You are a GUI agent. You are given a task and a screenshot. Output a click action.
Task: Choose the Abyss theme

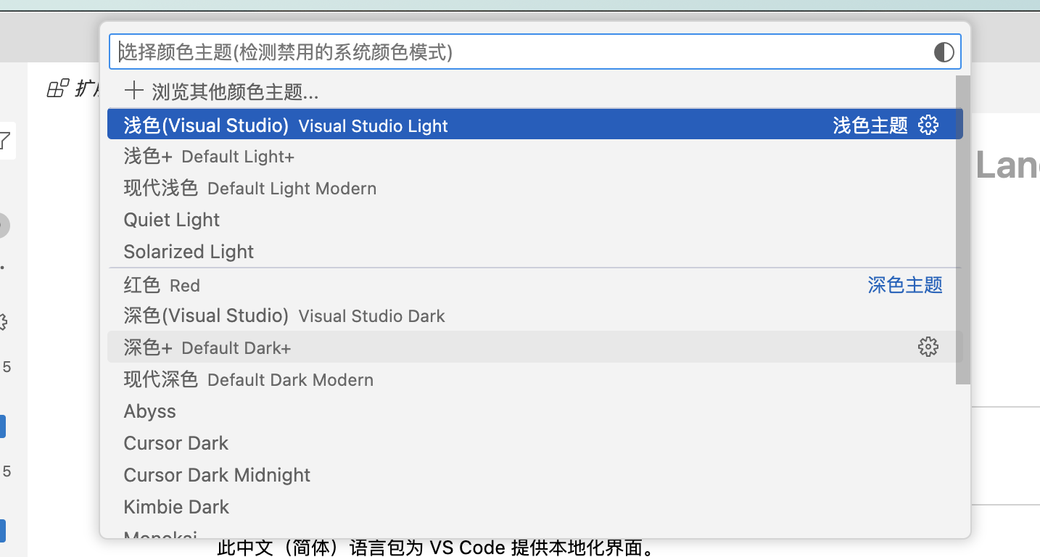[150, 411]
